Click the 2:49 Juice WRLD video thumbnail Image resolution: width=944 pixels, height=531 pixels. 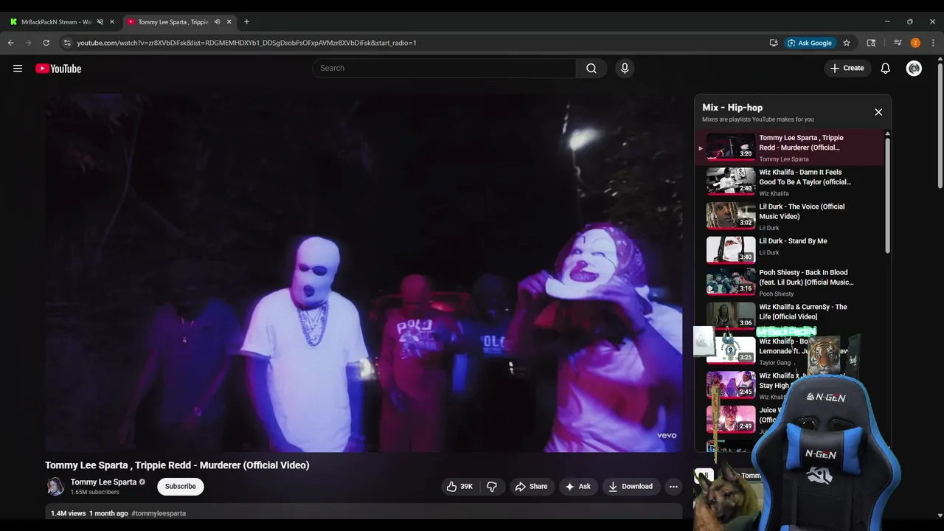click(x=731, y=419)
